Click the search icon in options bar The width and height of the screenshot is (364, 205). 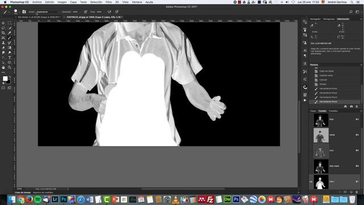click(x=351, y=11)
